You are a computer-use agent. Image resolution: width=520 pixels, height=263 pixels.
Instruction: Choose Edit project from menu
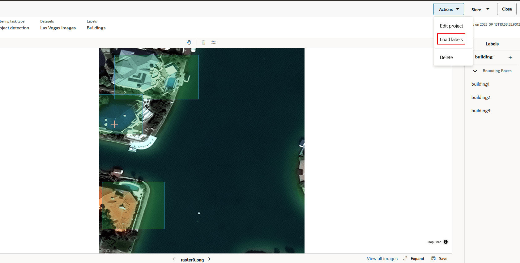coord(451,26)
